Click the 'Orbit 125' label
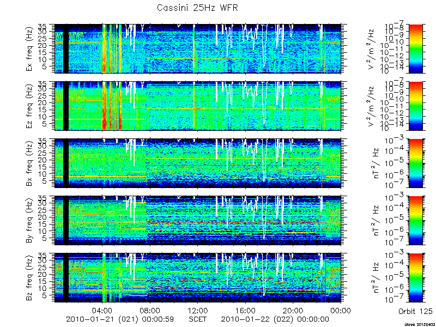436x327 pixels. coord(415,311)
